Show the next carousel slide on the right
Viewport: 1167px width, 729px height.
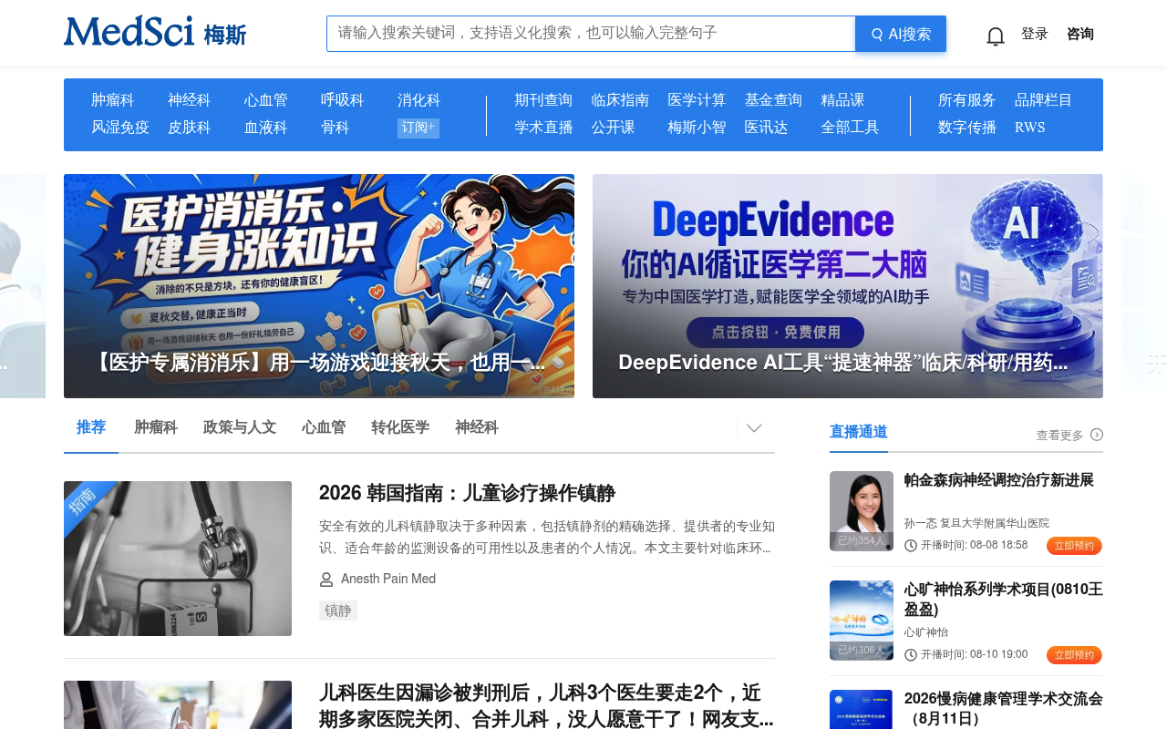(1144, 286)
